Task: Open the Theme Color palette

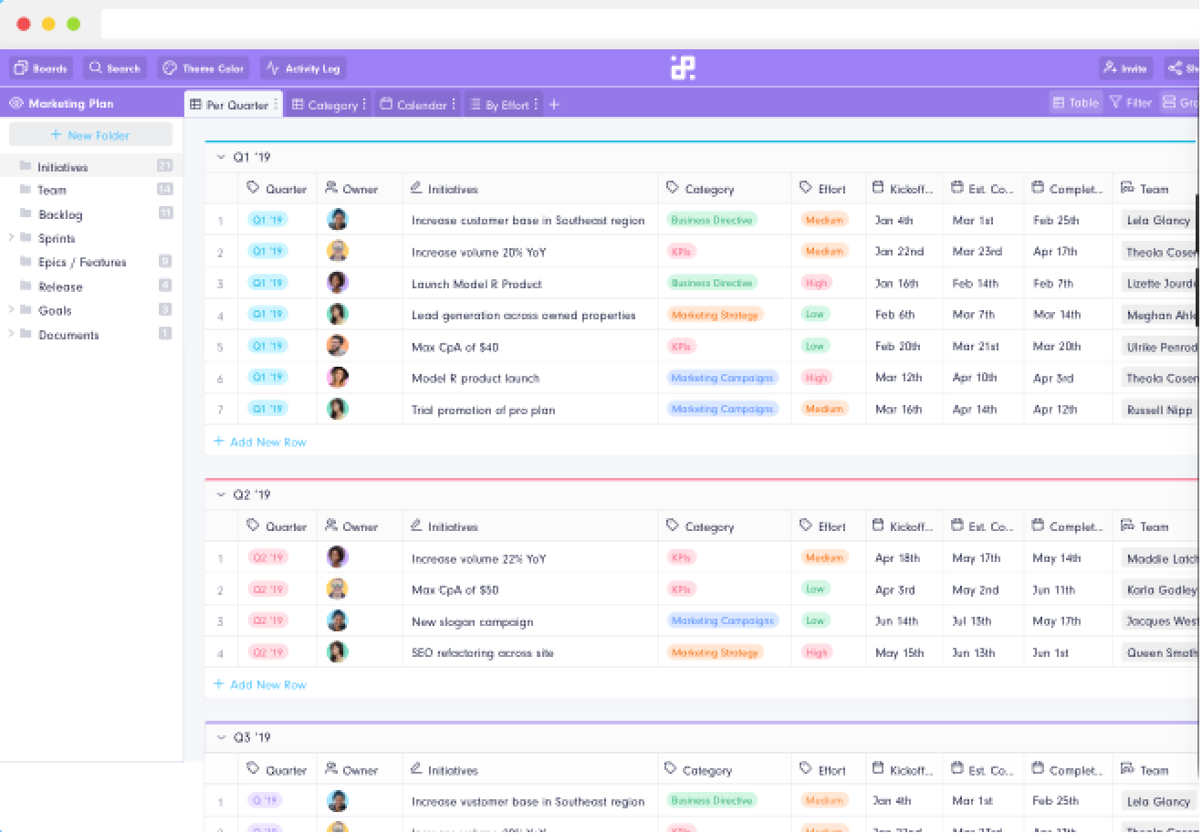Action: click(204, 68)
